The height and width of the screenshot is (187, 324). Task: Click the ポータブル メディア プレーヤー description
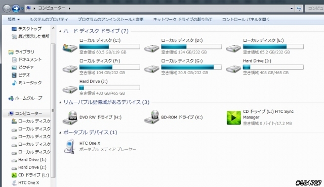pos(108,149)
